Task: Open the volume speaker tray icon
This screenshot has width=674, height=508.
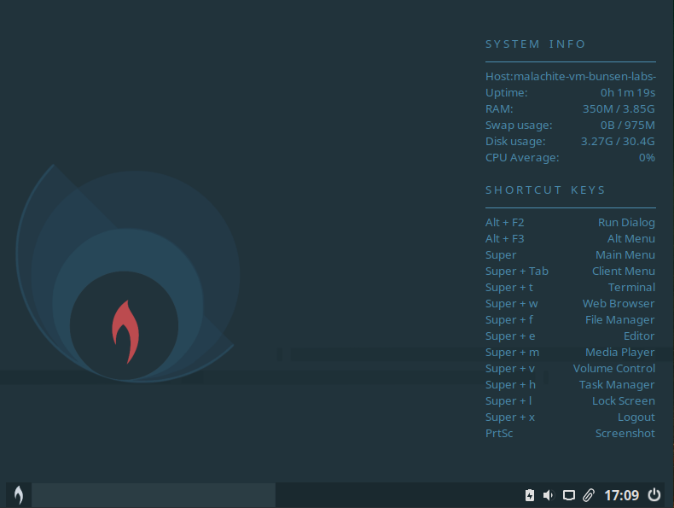Action: point(549,495)
